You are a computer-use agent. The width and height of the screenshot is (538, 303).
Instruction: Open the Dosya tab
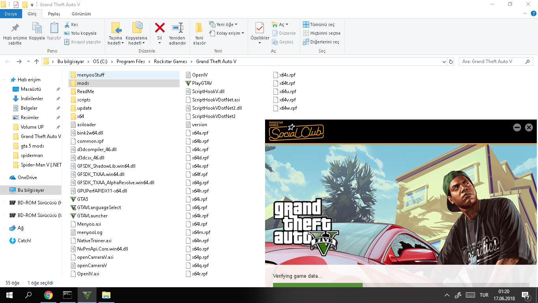tap(11, 14)
